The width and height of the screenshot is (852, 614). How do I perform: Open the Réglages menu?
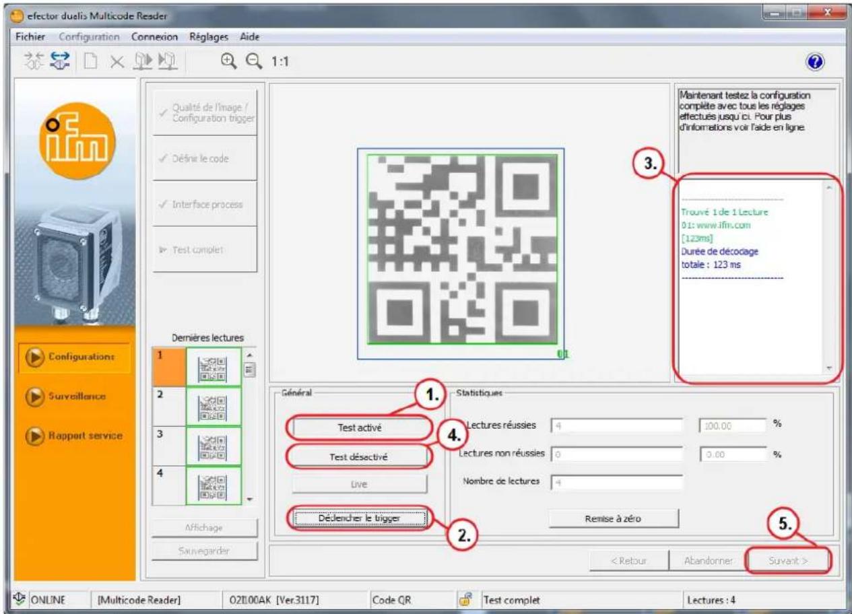(210, 36)
